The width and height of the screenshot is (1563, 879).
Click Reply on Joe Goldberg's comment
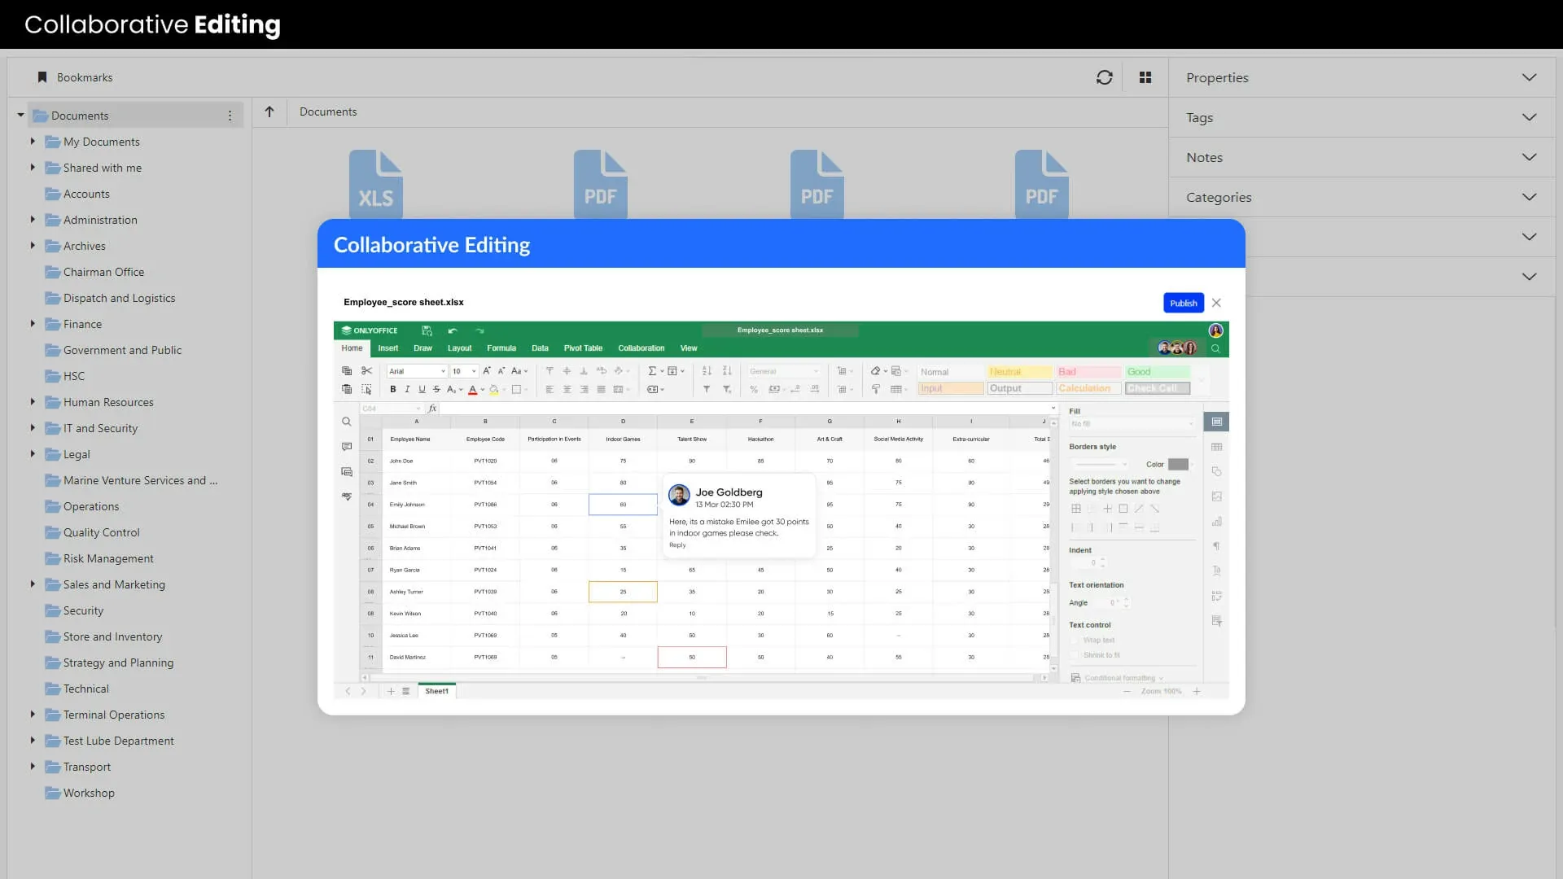pos(677,545)
